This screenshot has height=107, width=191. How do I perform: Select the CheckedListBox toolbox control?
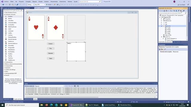tap(12, 23)
